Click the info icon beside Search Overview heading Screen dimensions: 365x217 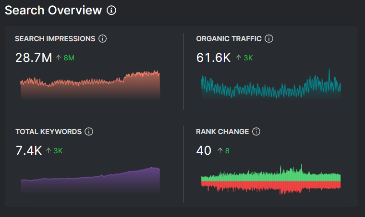[x=111, y=10]
